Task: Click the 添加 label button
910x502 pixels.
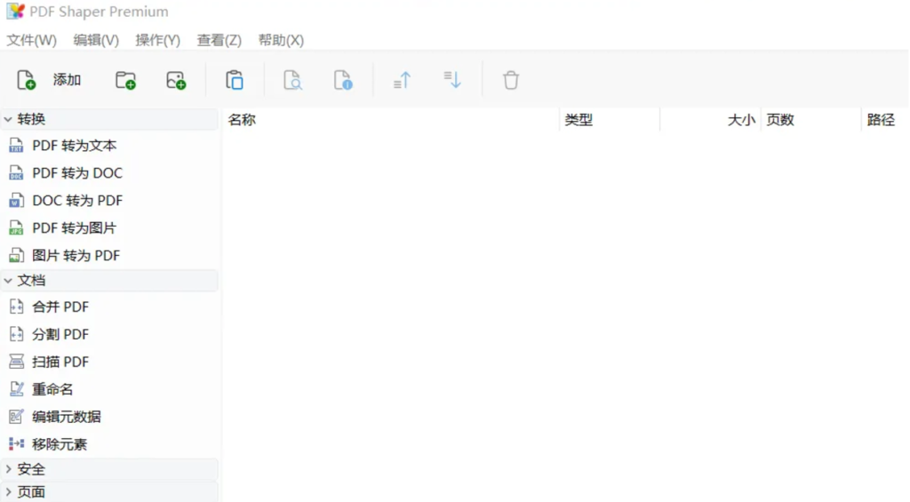Action: [67, 80]
